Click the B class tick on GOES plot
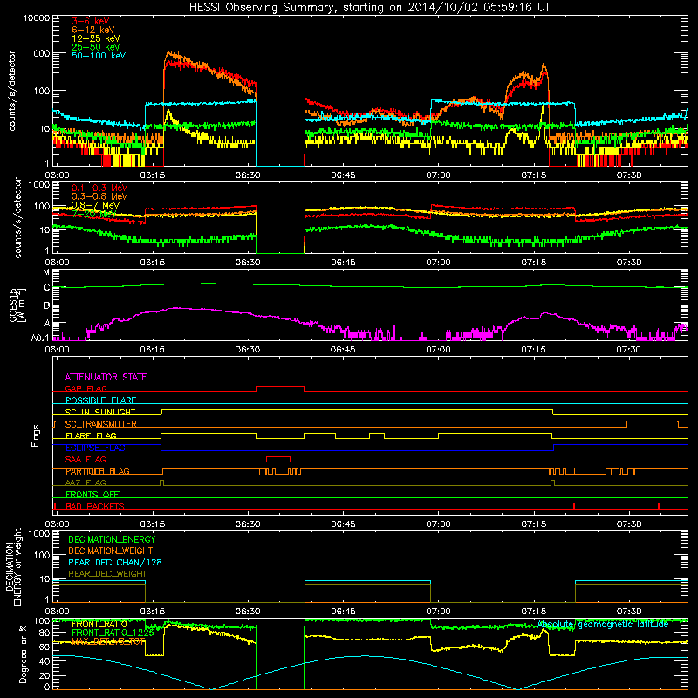 47,306
